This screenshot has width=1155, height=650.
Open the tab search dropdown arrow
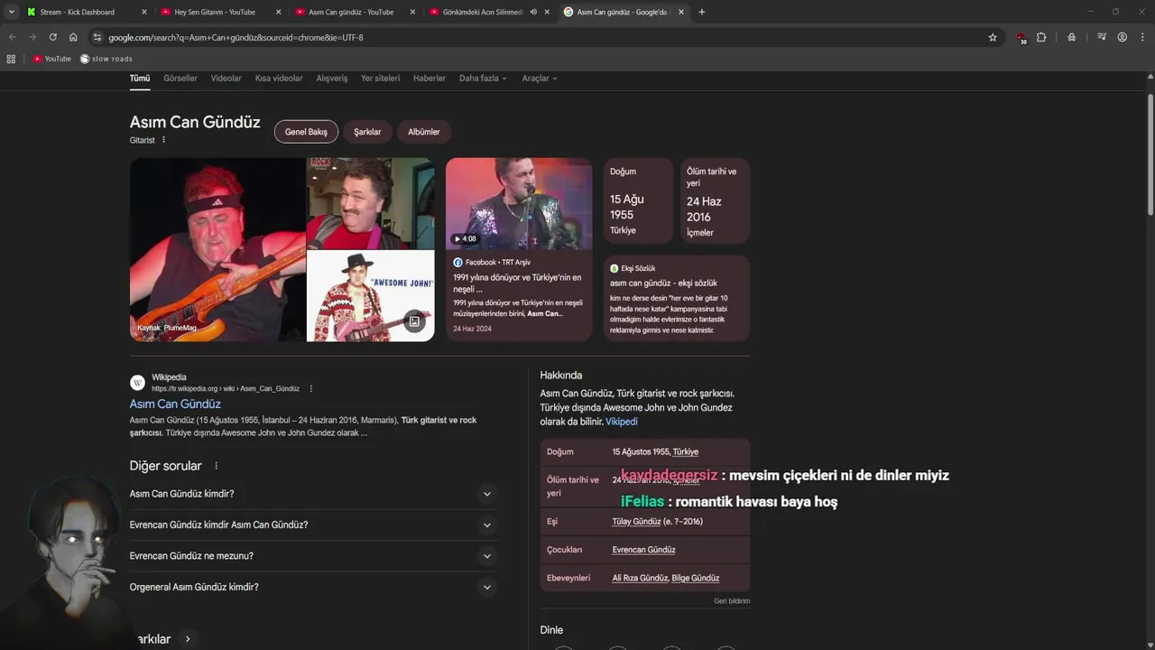coord(11,12)
